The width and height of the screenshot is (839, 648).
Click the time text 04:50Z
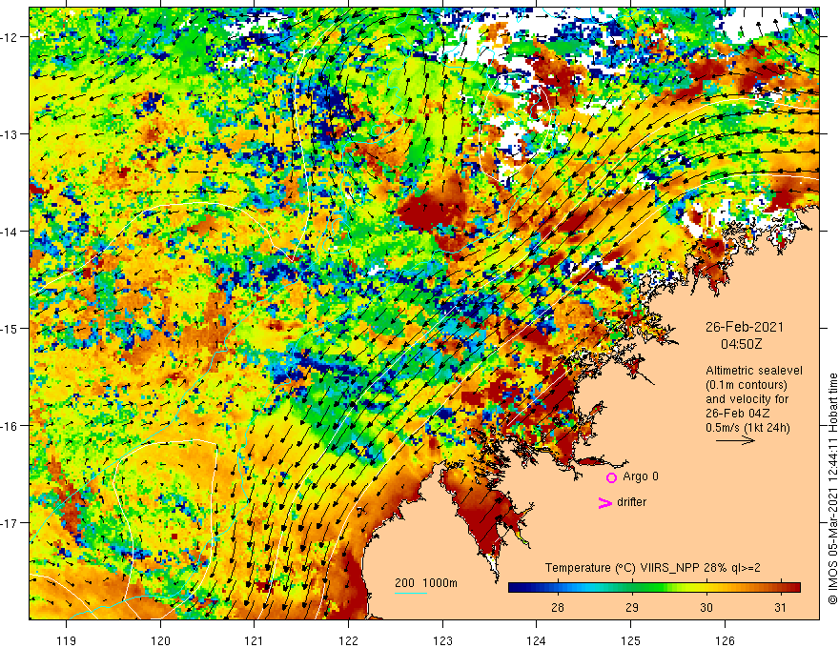coord(741,344)
